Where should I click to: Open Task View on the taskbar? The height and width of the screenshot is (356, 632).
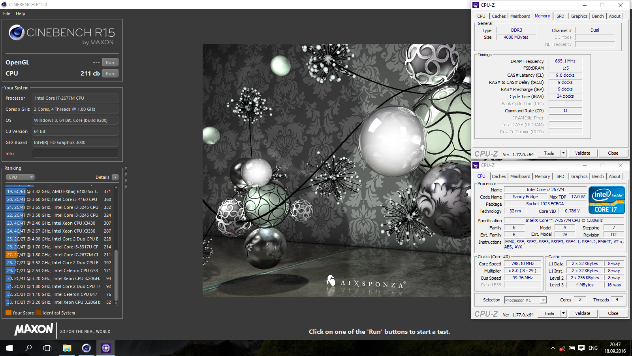[47, 348]
